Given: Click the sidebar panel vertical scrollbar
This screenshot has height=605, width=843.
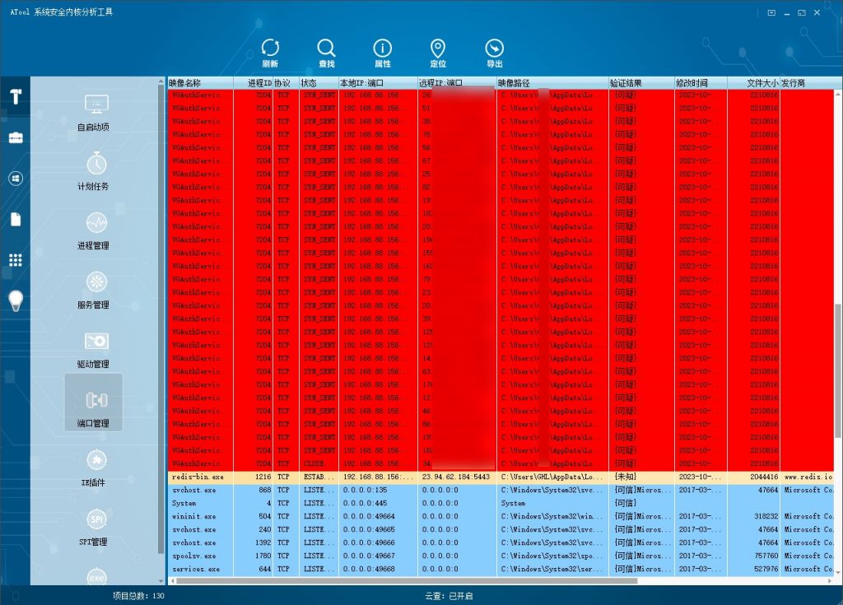Looking at the screenshot, I should click(x=161, y=319).
